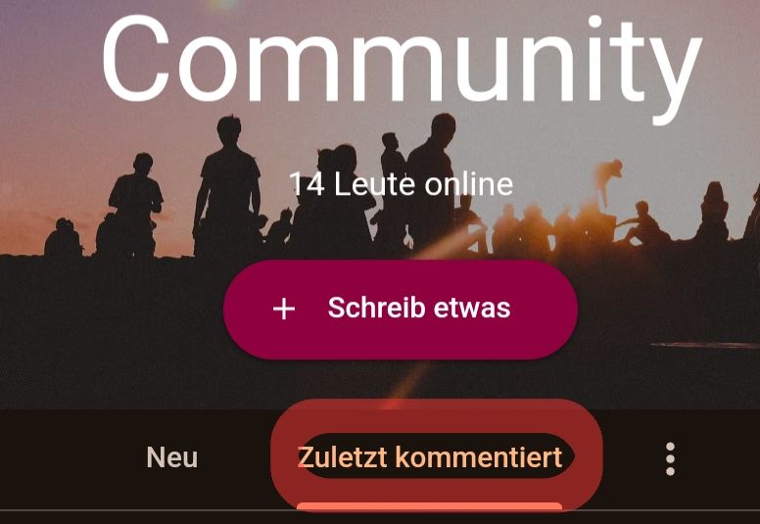Expand more sorting options via vertical dots
The width and height of the screenshot is (760, 524).
point(670,458)
